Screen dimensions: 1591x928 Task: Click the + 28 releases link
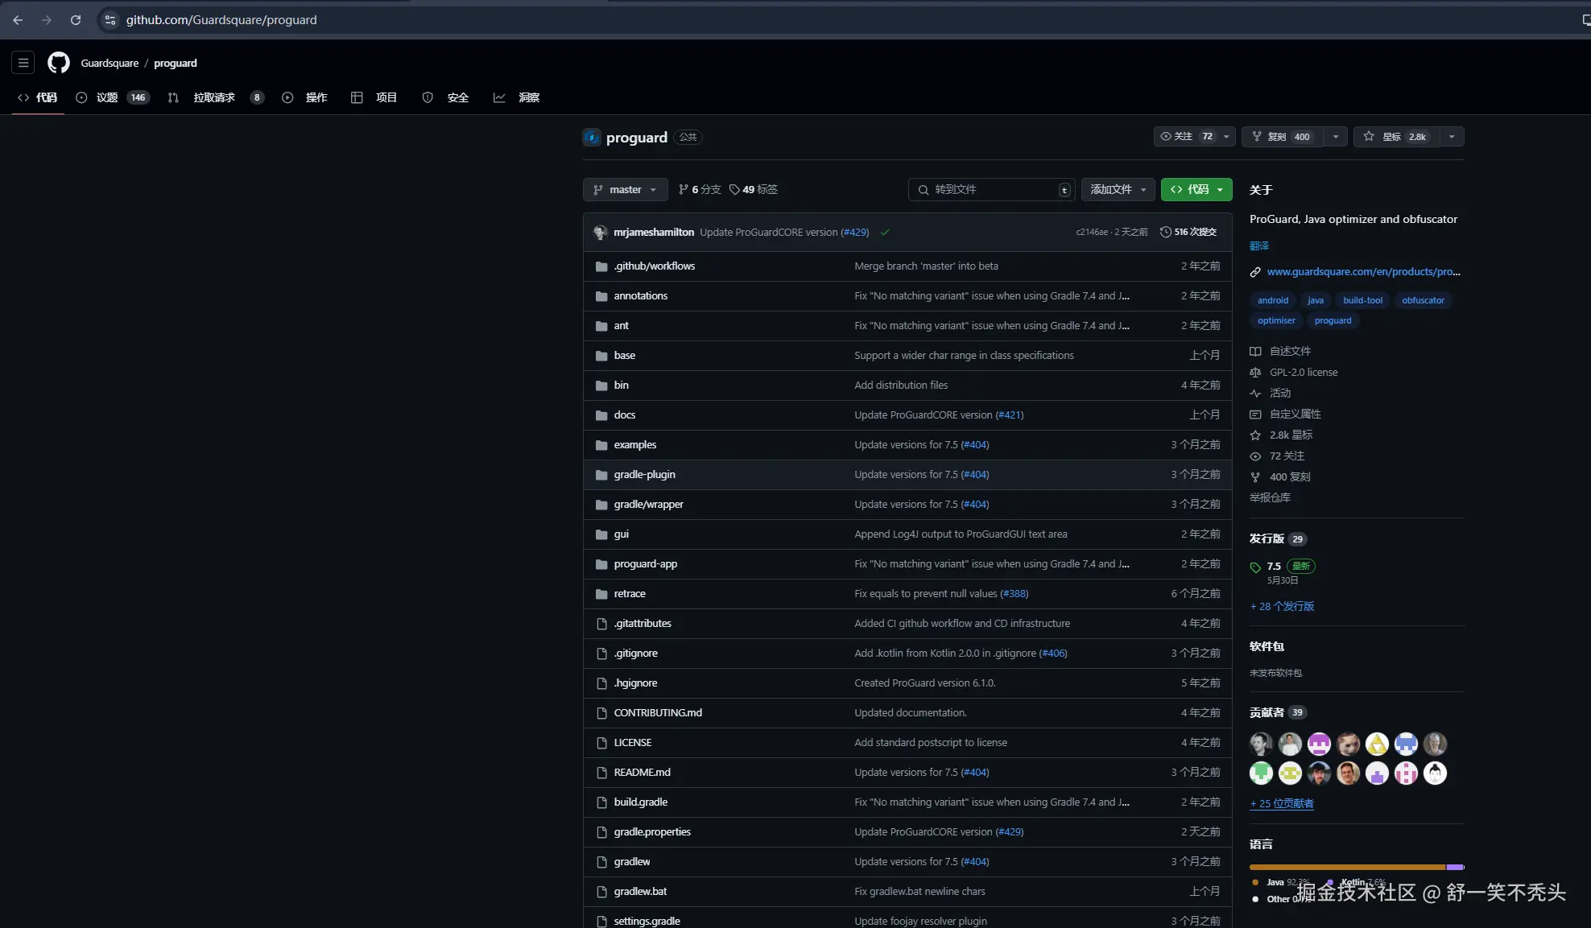click(1282, 606)
